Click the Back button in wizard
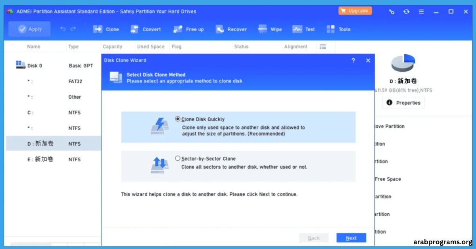Viewport: 476px width, 249px height. (314, 238)
